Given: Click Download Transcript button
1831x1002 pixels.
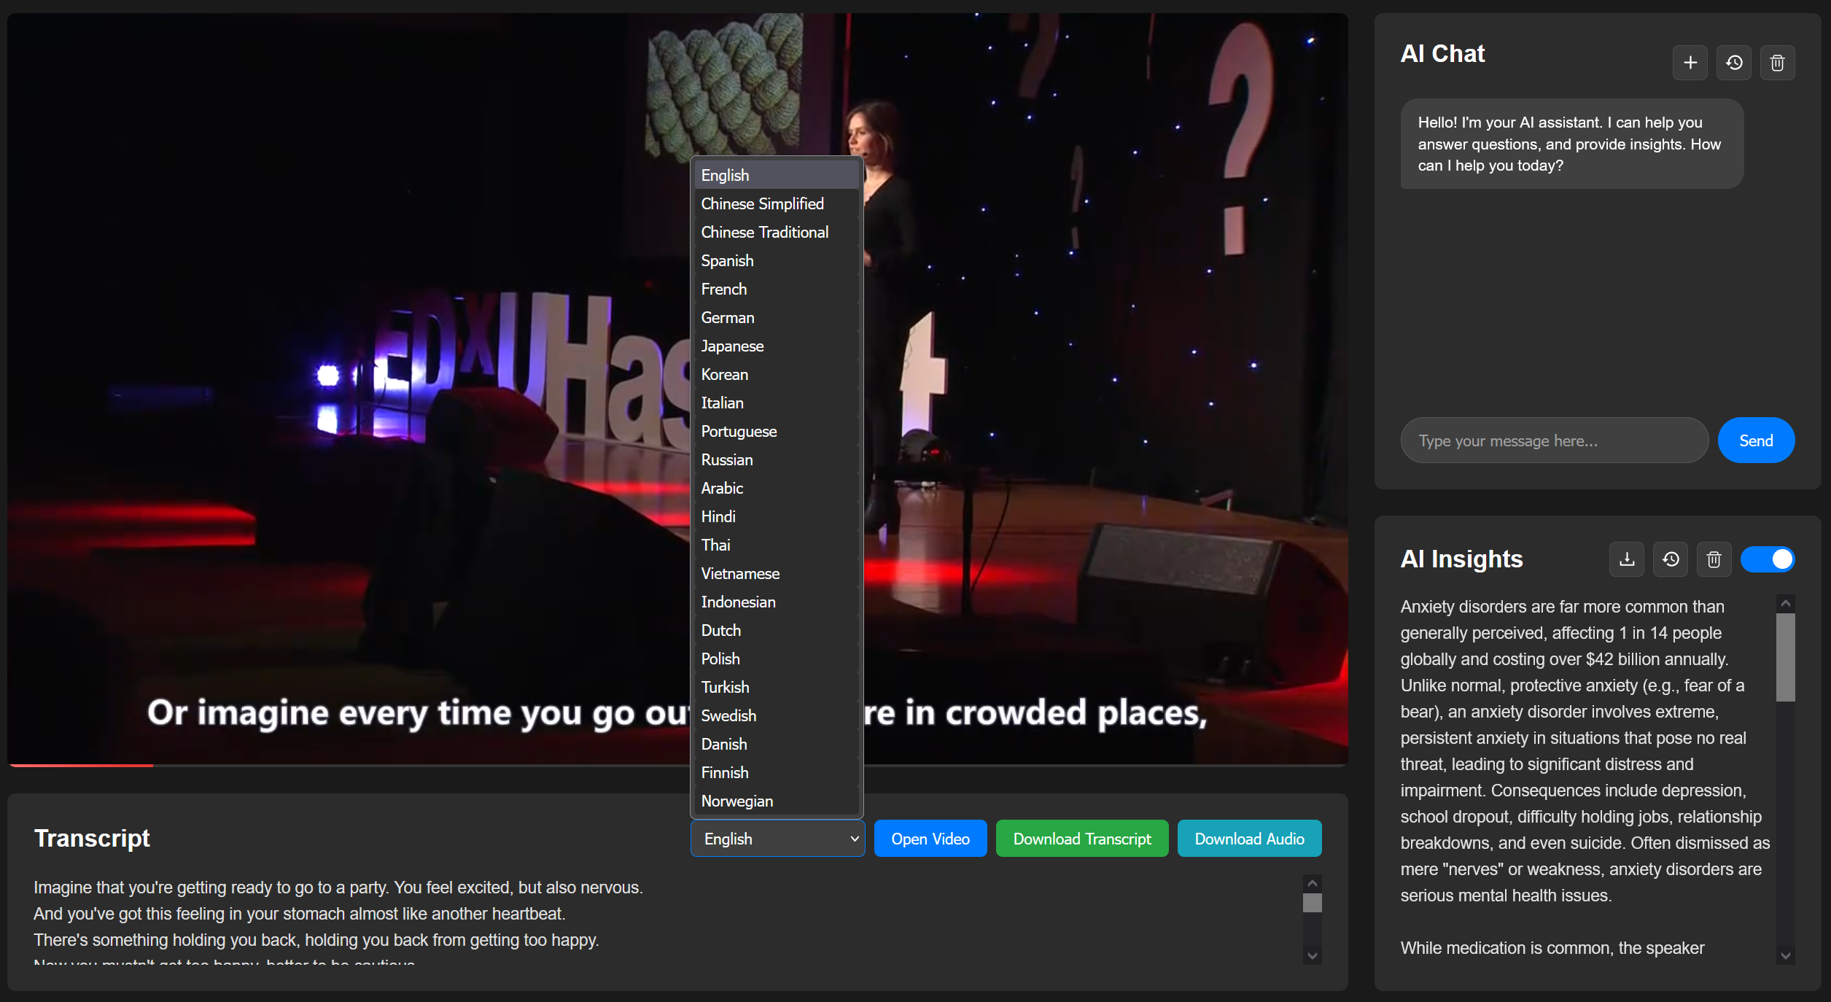Looking at the screenshot, I should click(x=1081, y=839).
